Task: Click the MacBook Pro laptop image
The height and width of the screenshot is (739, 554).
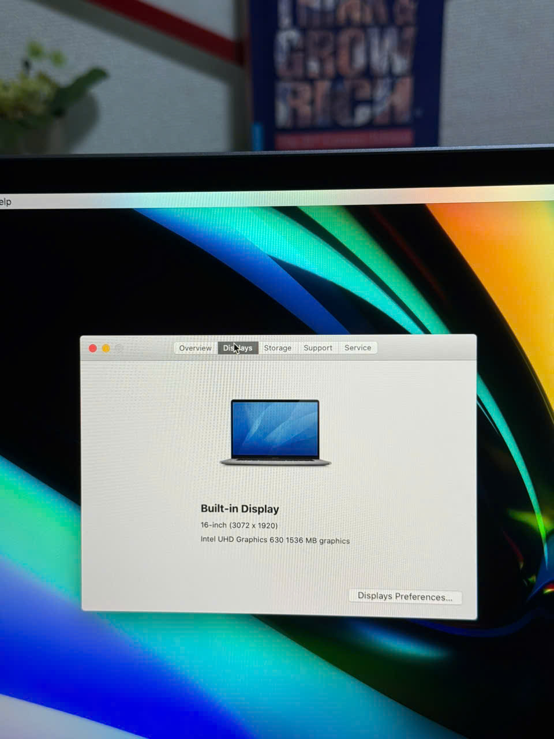Action: 275,432
